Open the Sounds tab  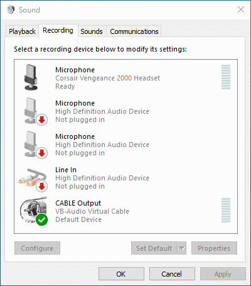tap(92, 31)
